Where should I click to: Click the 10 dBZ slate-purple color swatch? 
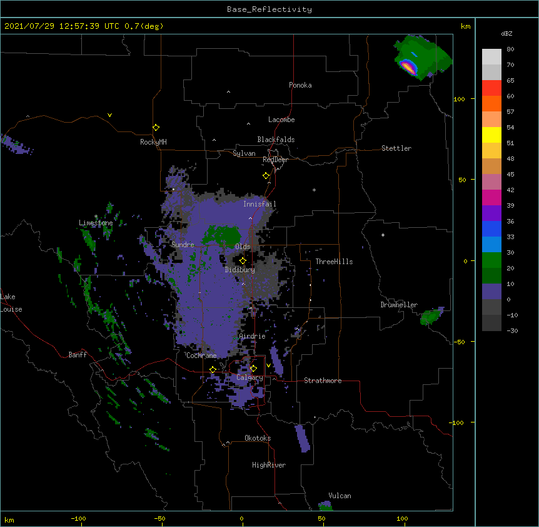[491, 292]
